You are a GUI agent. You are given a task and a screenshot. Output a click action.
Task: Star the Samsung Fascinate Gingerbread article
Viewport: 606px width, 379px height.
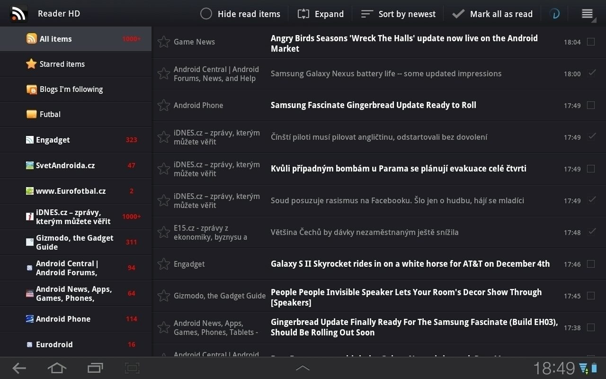pos(163,105)
